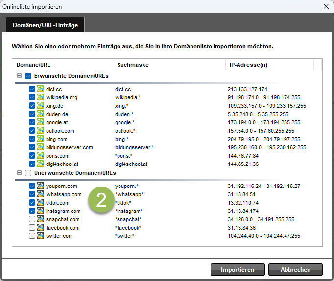Select the IP range 104.244.40.0 - 104.244.47.255
Image resolution: width=334 pixels, height=281 pixels.
[x=264, y=236]
